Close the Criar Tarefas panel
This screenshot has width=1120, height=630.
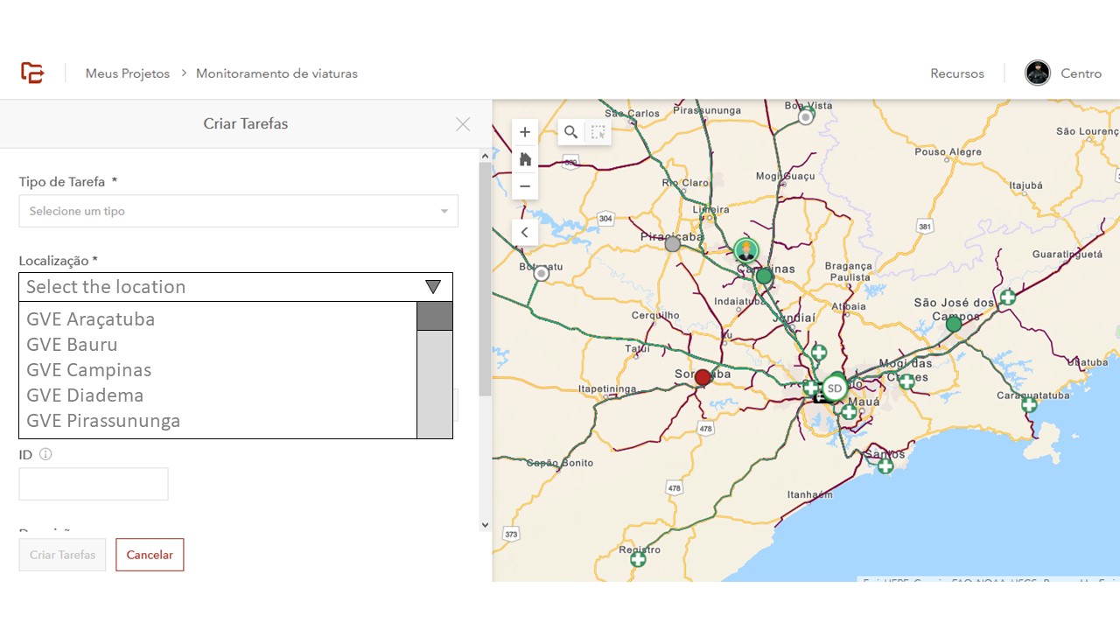tap(463, 124)
